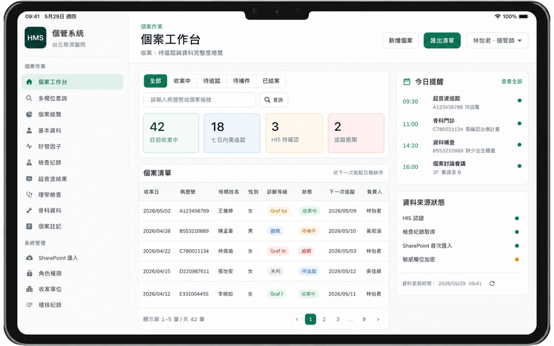Open 理學檢查 stethoscope icon
The width and height of the screenshot is (554, 346).
pos(29,194)
